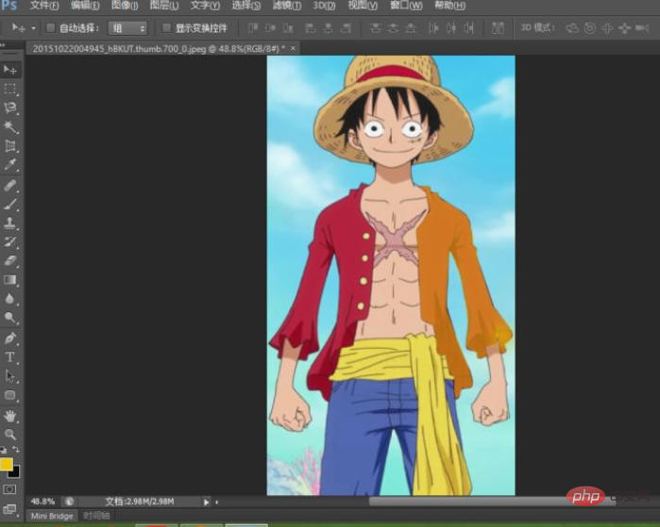This screenshot has width=660, height=527.
Task: Click the 3D rotate mode icon
Action: click(572, 28)
